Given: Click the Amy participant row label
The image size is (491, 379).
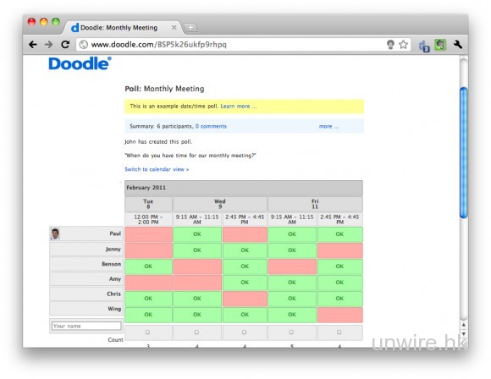Looking at the screenshot, I should 86,279.
